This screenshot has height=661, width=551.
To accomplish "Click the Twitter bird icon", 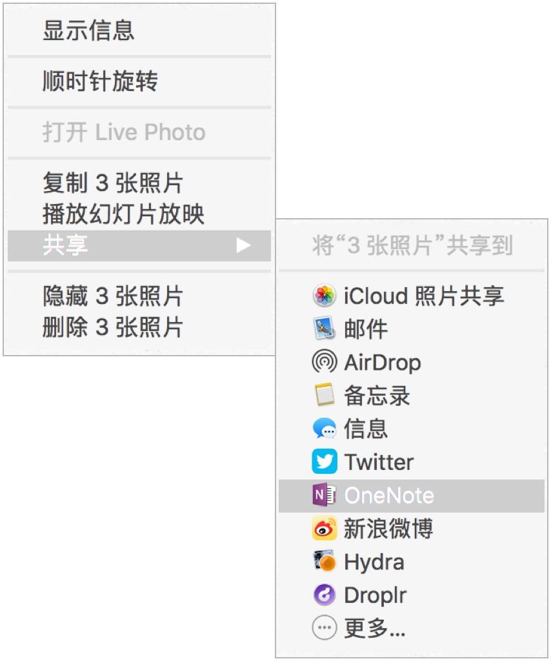I will pyautogui.click(x=324, y=462).
